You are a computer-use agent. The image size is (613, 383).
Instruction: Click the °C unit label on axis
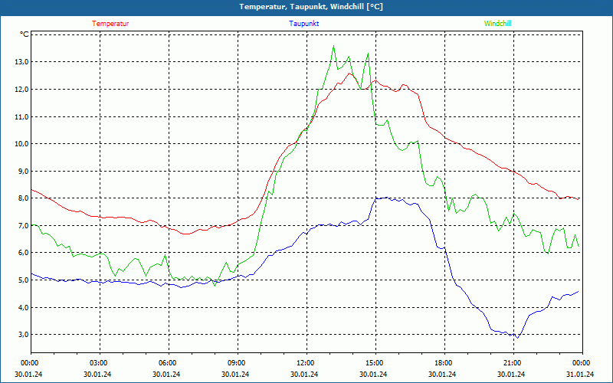[x=25, y=34]
